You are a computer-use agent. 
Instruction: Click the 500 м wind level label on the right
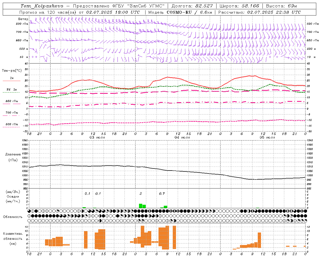coord(311,49)
